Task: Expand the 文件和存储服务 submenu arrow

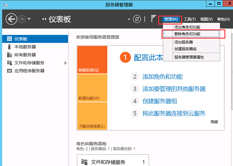Action: pyautogui.click(x=65, y=63)
